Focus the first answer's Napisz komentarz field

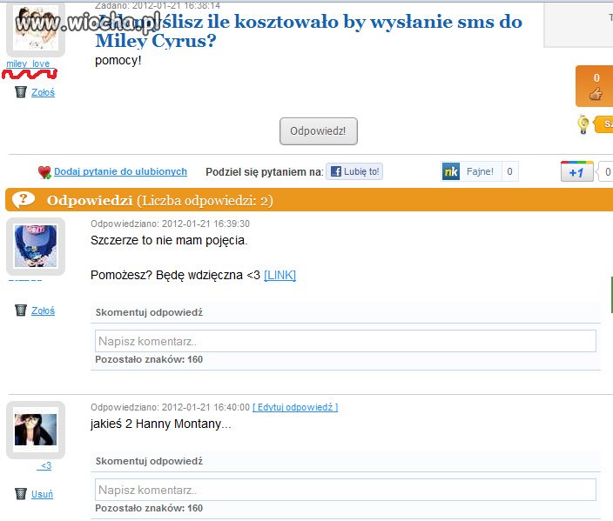345,341
